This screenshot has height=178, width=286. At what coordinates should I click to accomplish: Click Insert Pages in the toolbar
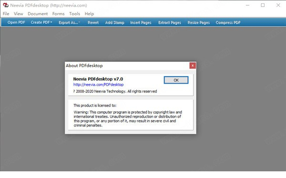[x=141, y=22]
